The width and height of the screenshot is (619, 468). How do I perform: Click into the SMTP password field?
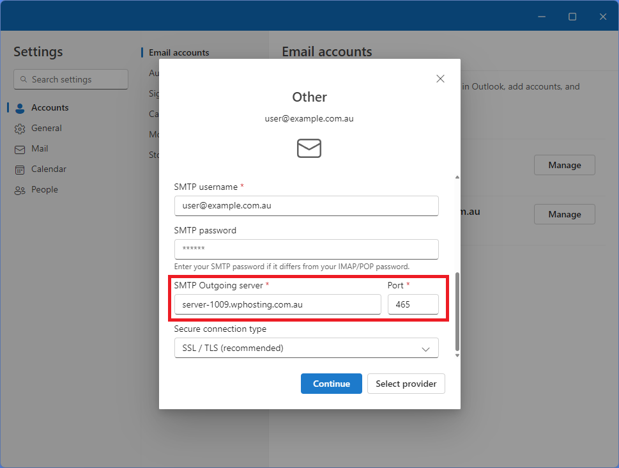click(x=306, y=249)
